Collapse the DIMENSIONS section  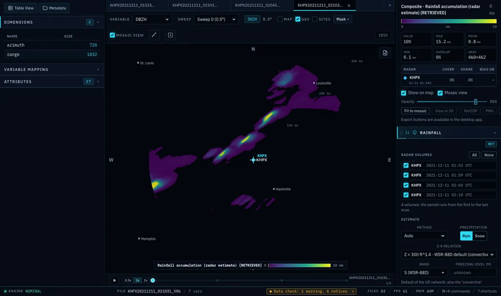point(98,22)
